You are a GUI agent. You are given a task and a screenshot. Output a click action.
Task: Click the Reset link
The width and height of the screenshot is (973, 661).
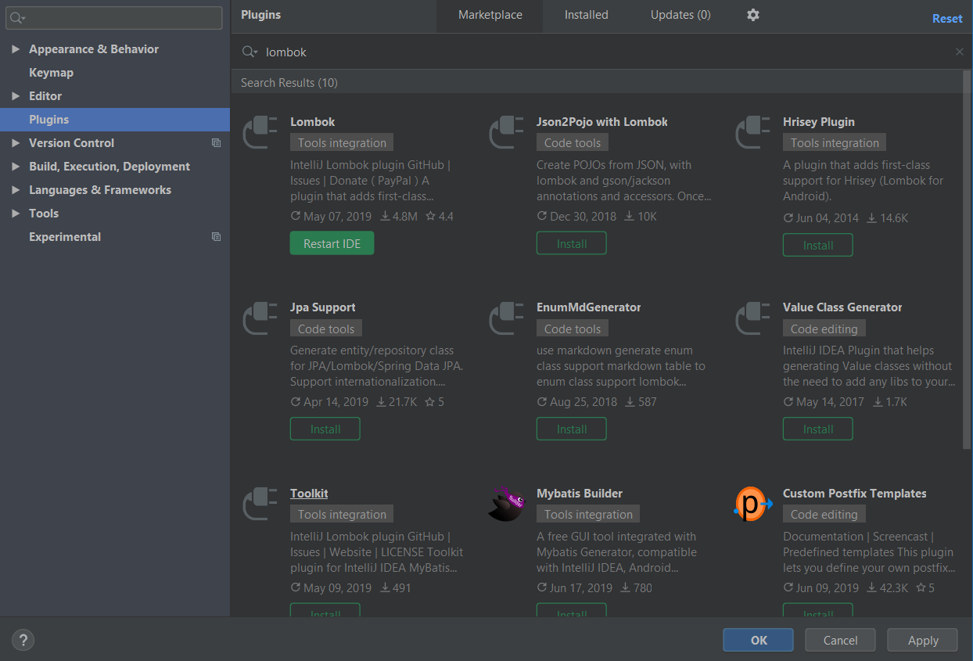coord(946,19)
